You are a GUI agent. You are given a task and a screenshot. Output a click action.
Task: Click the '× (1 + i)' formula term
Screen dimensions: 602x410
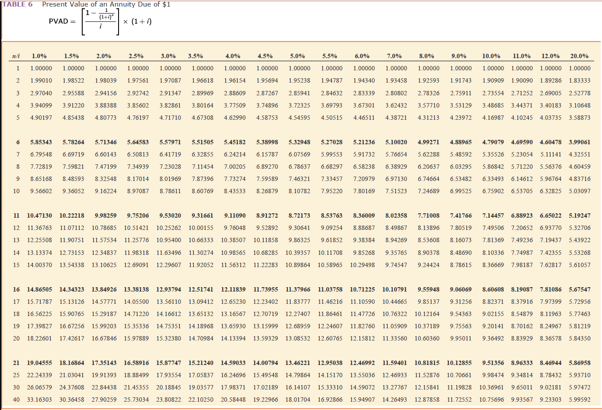tap(137, 21)
